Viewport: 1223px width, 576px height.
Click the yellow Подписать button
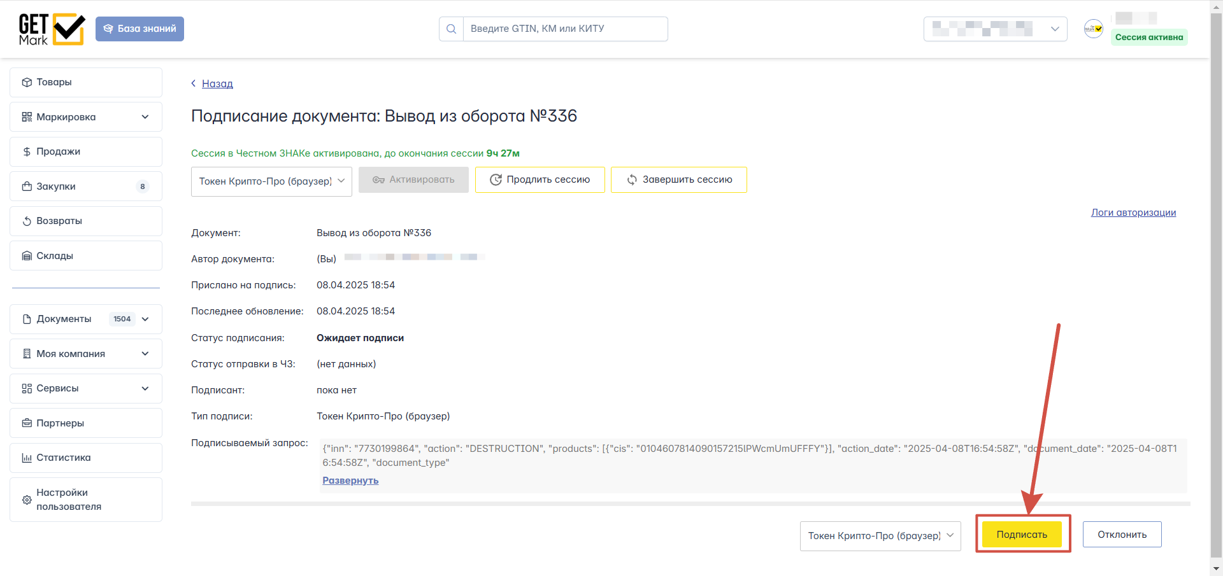click(1022, 535)
